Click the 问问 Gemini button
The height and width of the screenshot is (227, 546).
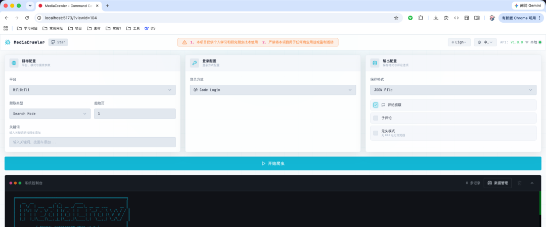(527, 6)
